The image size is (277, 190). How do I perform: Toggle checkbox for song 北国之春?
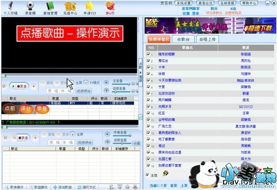148,159
